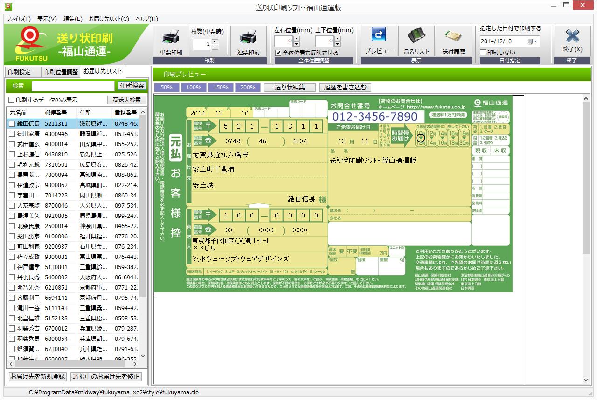This screenshot has width=597, height=400.
Task: Decrease 枚数 print count stepper
Action: (x=215, y=47)
